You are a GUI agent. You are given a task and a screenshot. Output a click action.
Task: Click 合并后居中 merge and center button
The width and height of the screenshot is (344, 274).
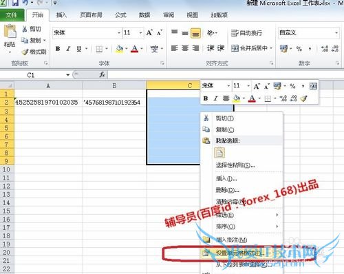pos(249,48)
